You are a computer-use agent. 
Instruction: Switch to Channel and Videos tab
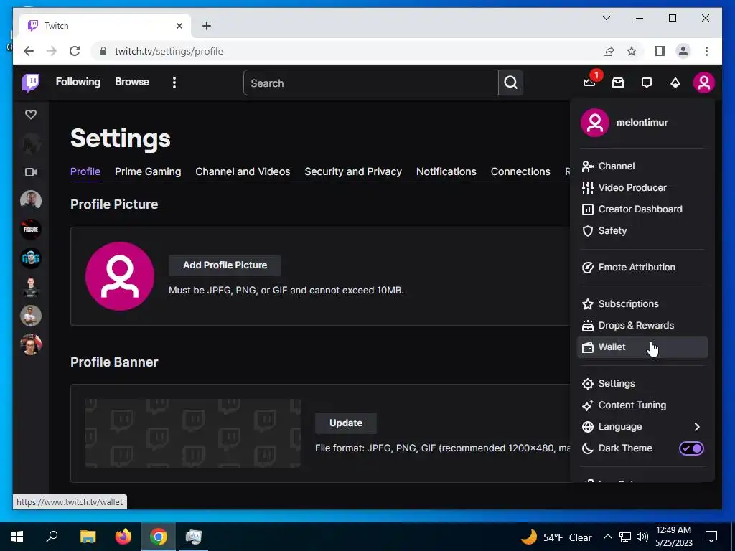(x=243, y=171)
